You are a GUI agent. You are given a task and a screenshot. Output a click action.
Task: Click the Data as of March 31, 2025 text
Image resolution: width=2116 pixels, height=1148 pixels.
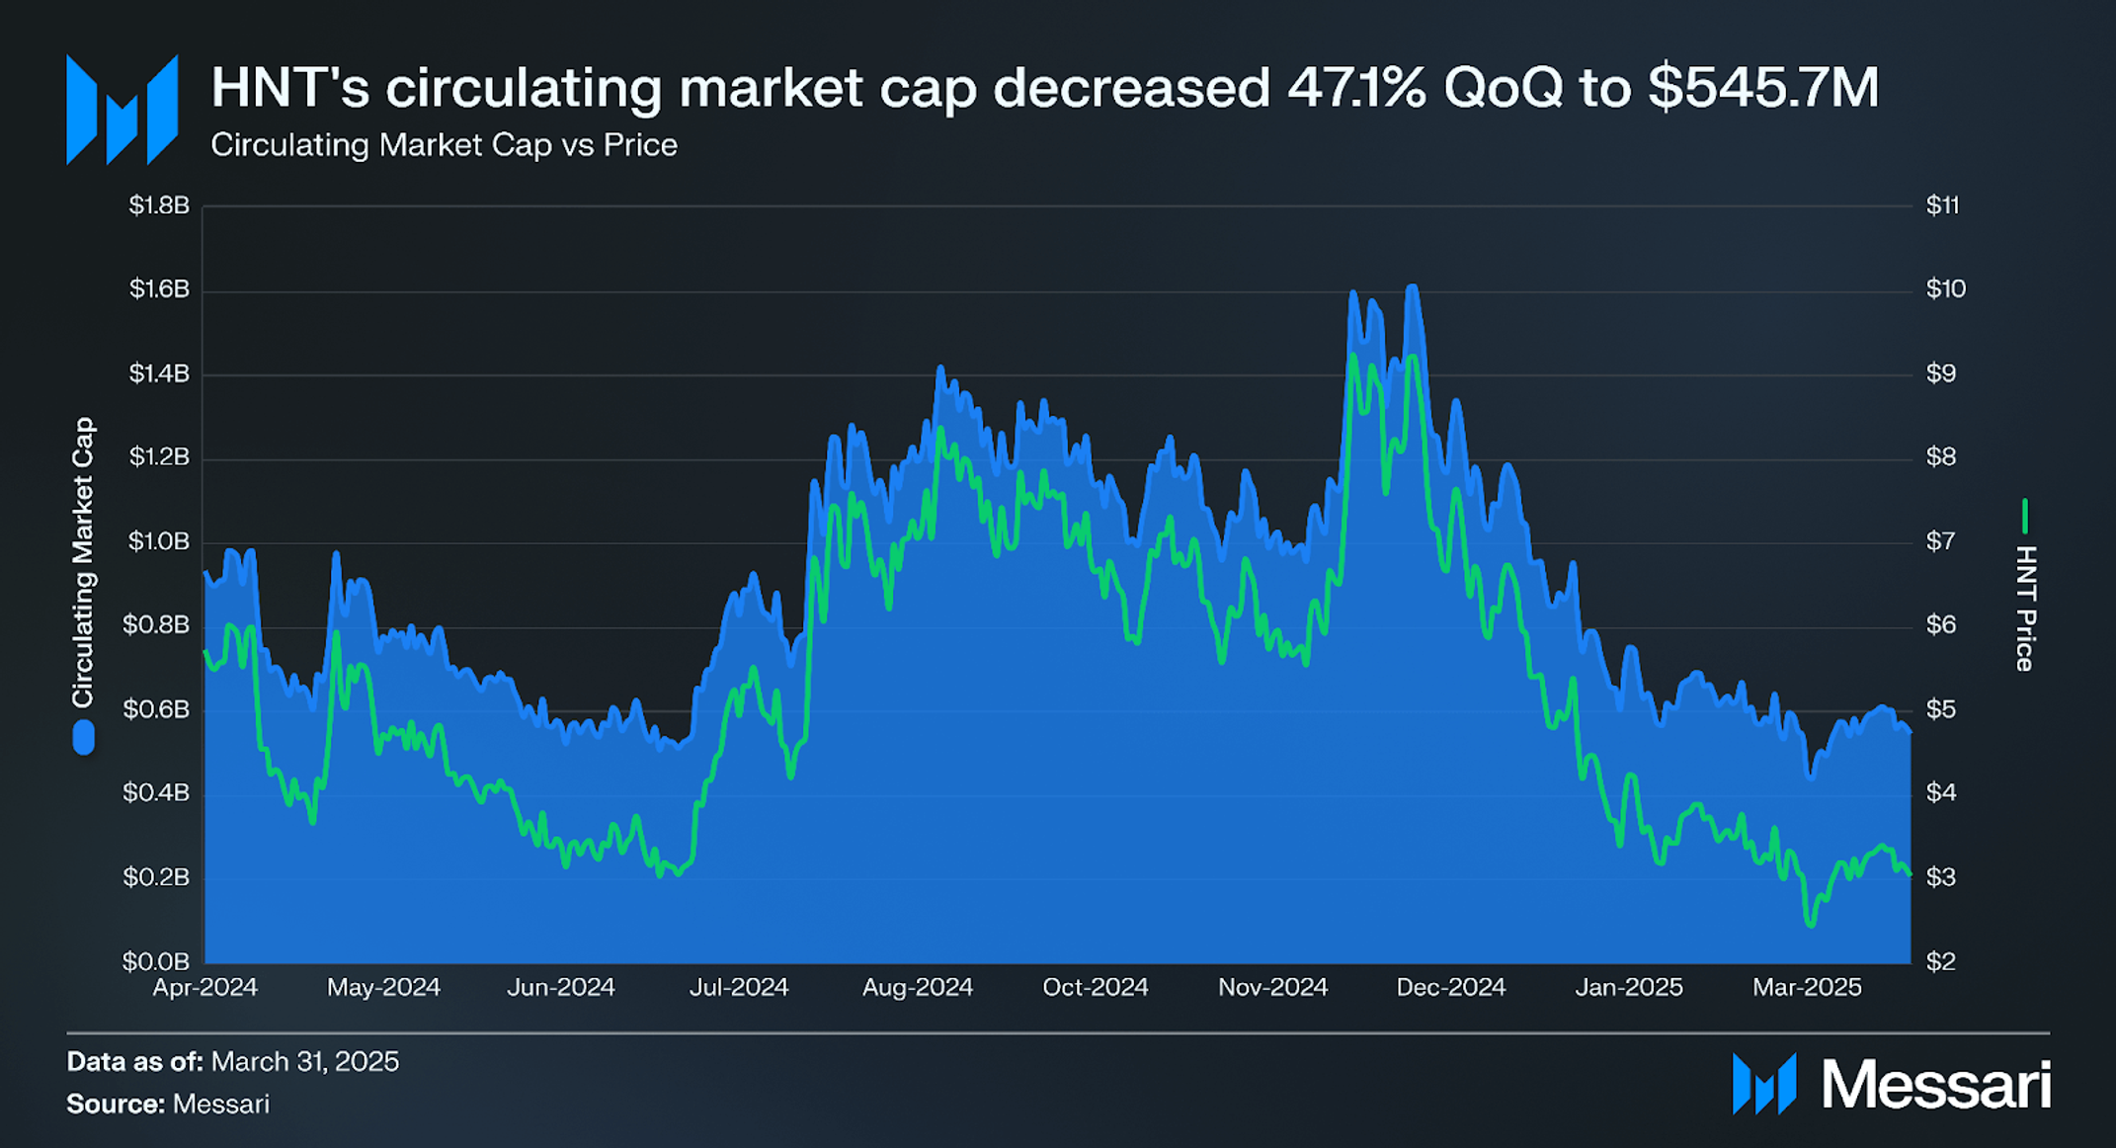click(x=233, y=1062)
